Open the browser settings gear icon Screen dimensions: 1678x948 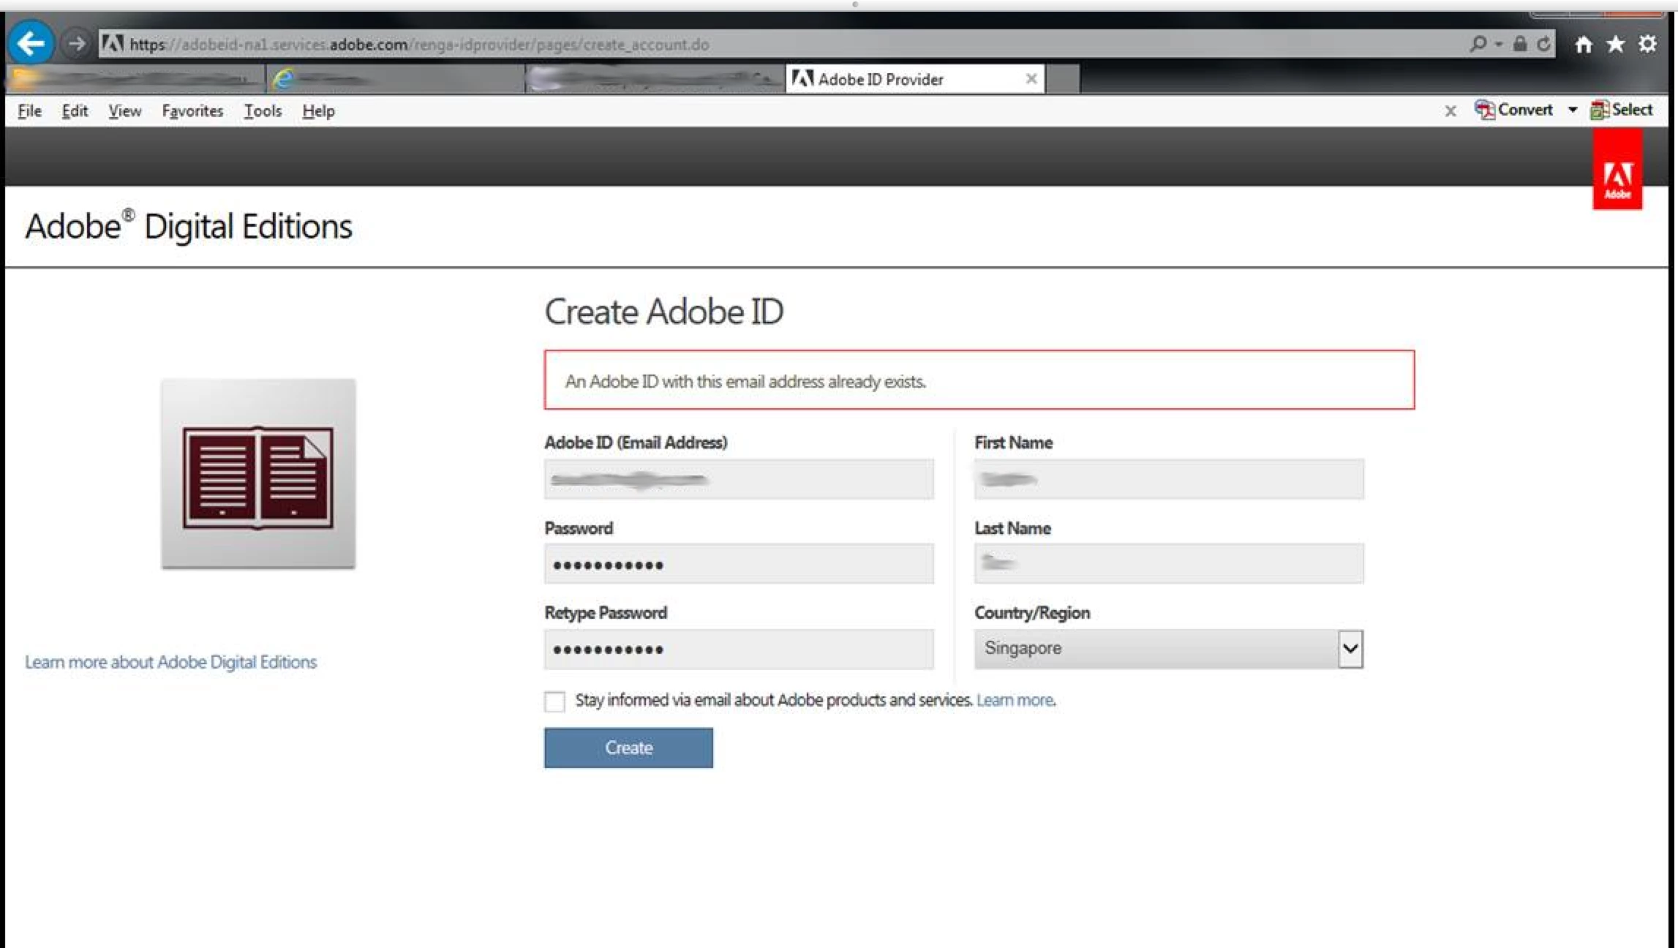(1647, 44)
